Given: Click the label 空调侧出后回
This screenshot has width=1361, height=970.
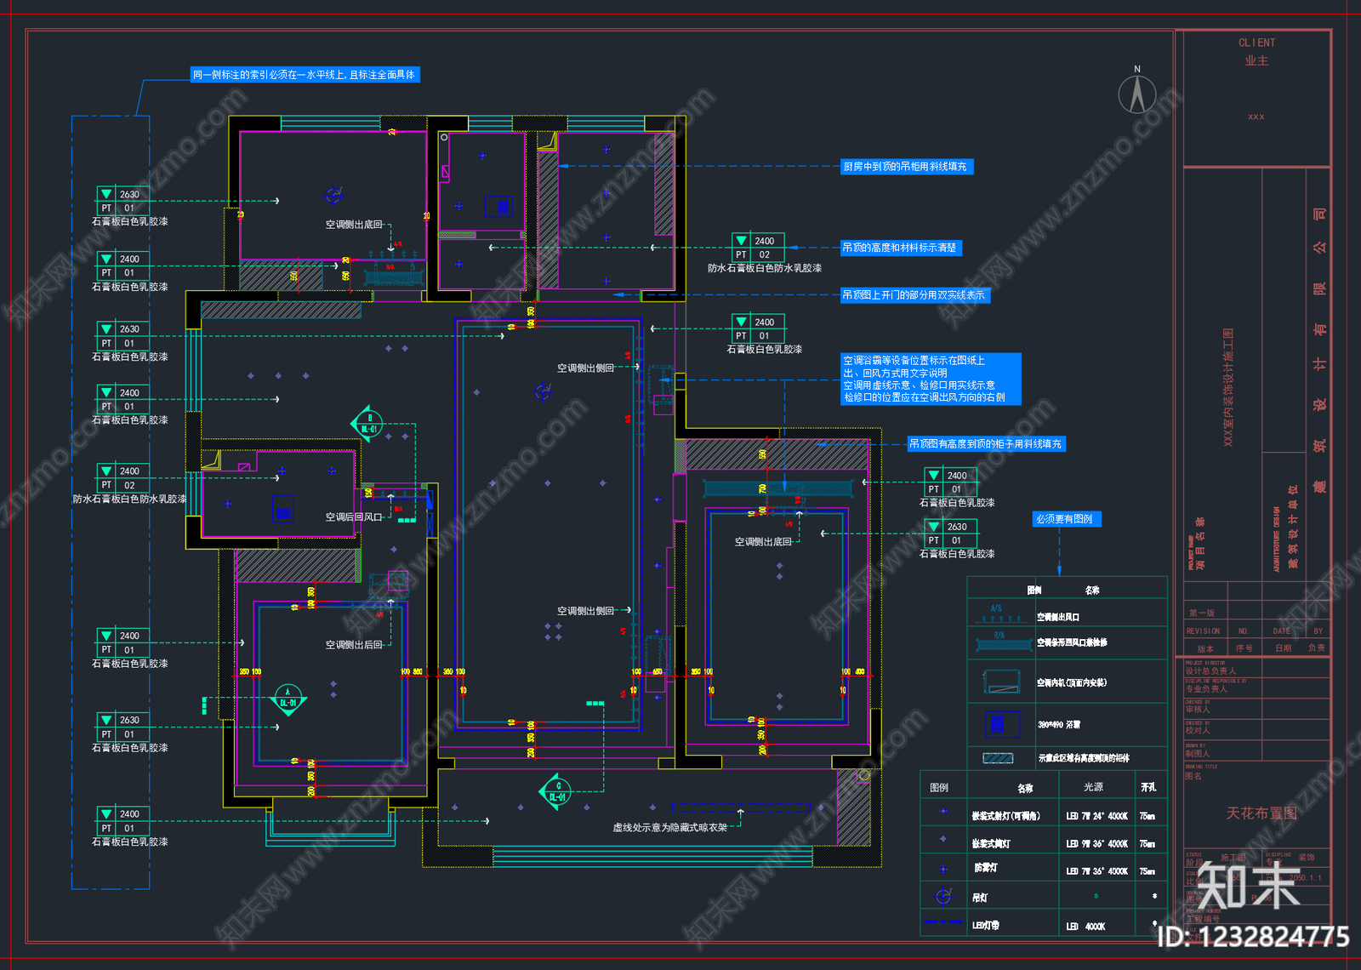Looking at the screenshot, I should coord(354,645).
